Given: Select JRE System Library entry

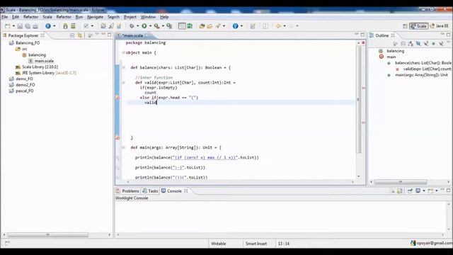Looking at the screenshot, I should point(46,73).
